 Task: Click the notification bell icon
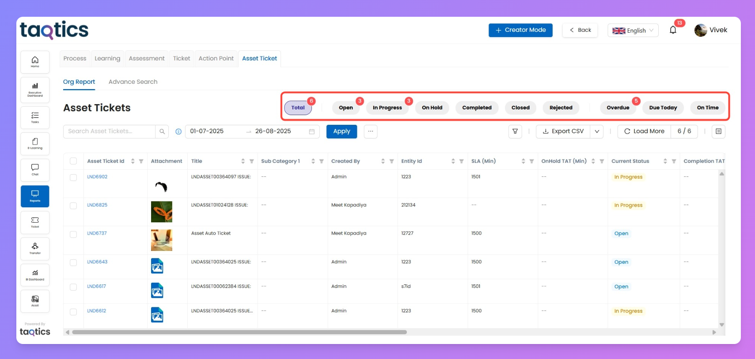tap(673, 30)
